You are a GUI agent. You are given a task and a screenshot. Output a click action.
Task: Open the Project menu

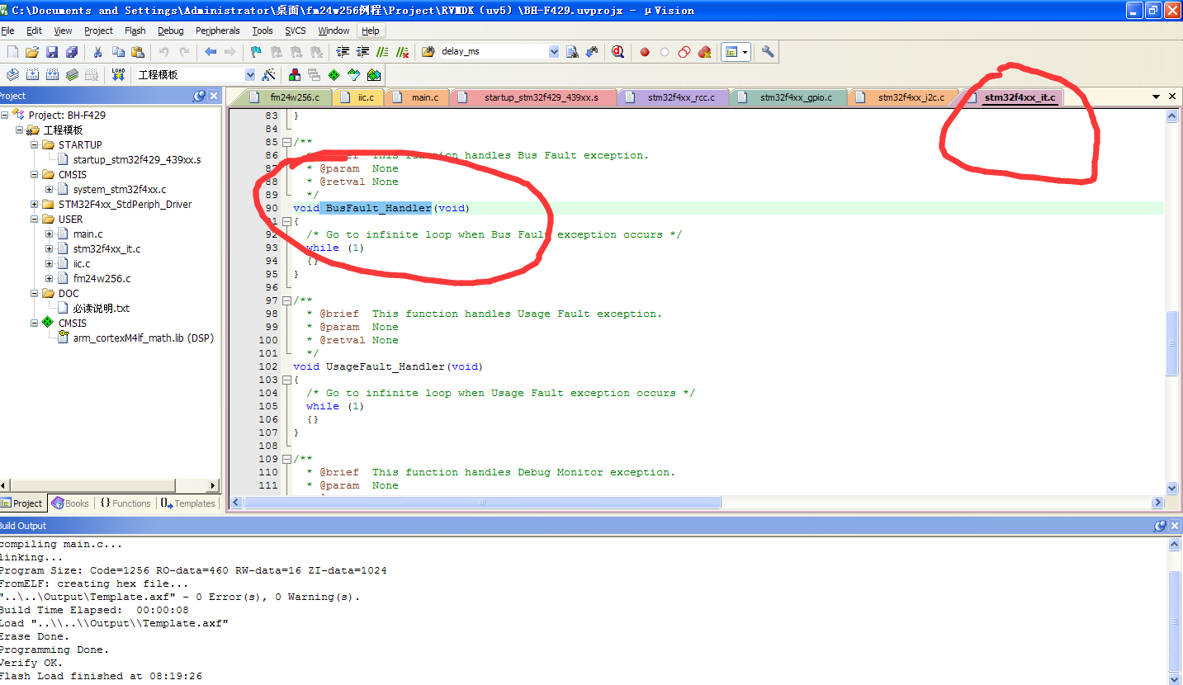coord(98,31)
